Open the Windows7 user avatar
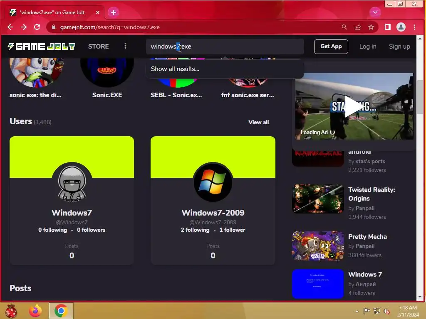 click(72, 182)
